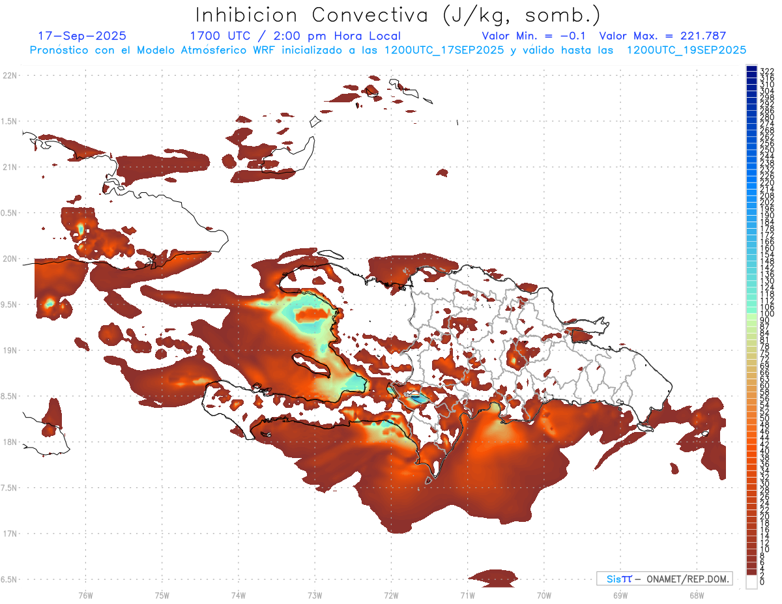The image size is (782, 604).
Task: Click the colorbar value '60'
Action: 764,386
